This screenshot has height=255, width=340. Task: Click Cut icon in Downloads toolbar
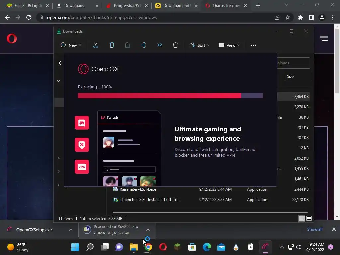(x=95, y=45)
